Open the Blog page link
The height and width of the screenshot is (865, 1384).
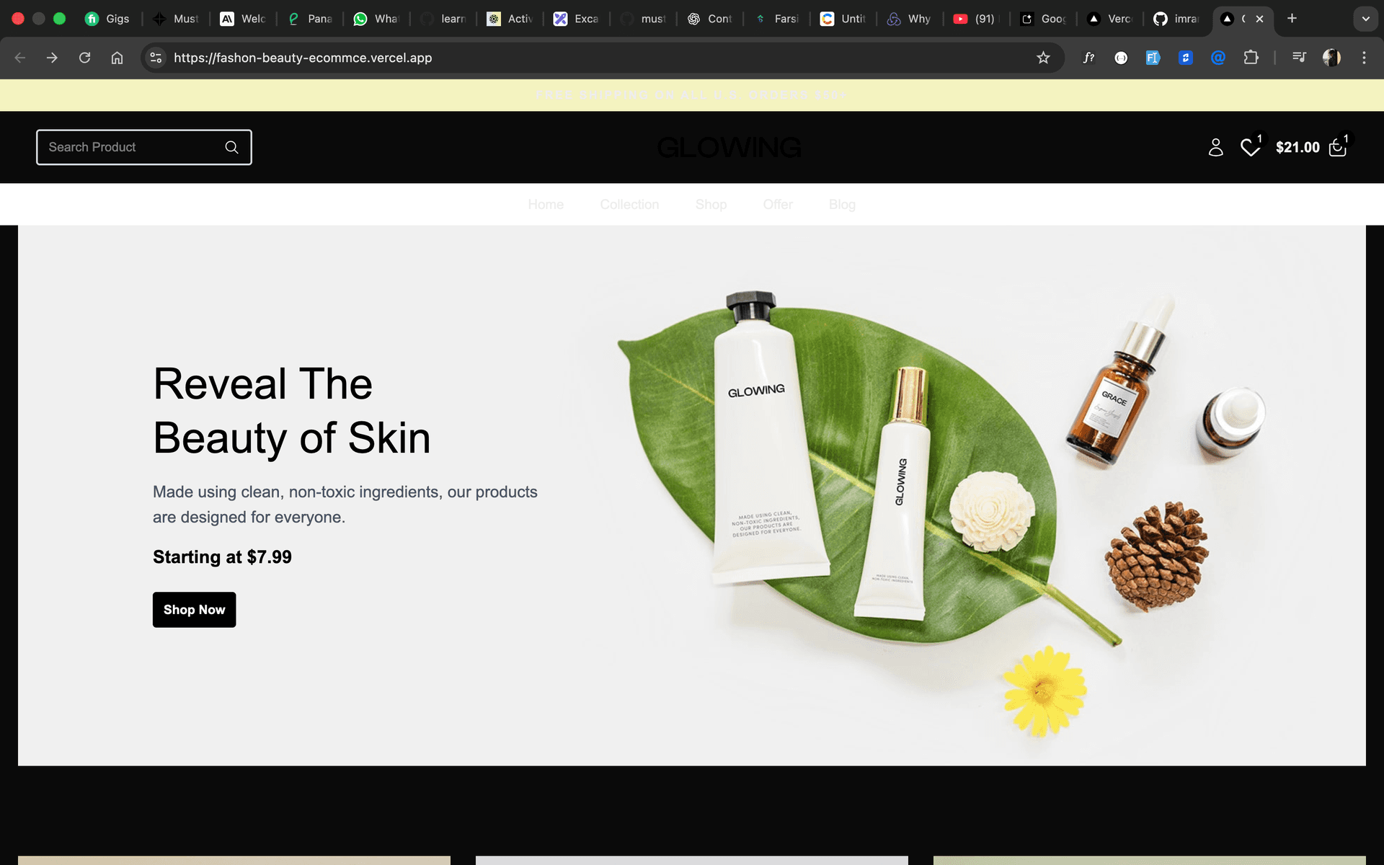click(842, 204)
